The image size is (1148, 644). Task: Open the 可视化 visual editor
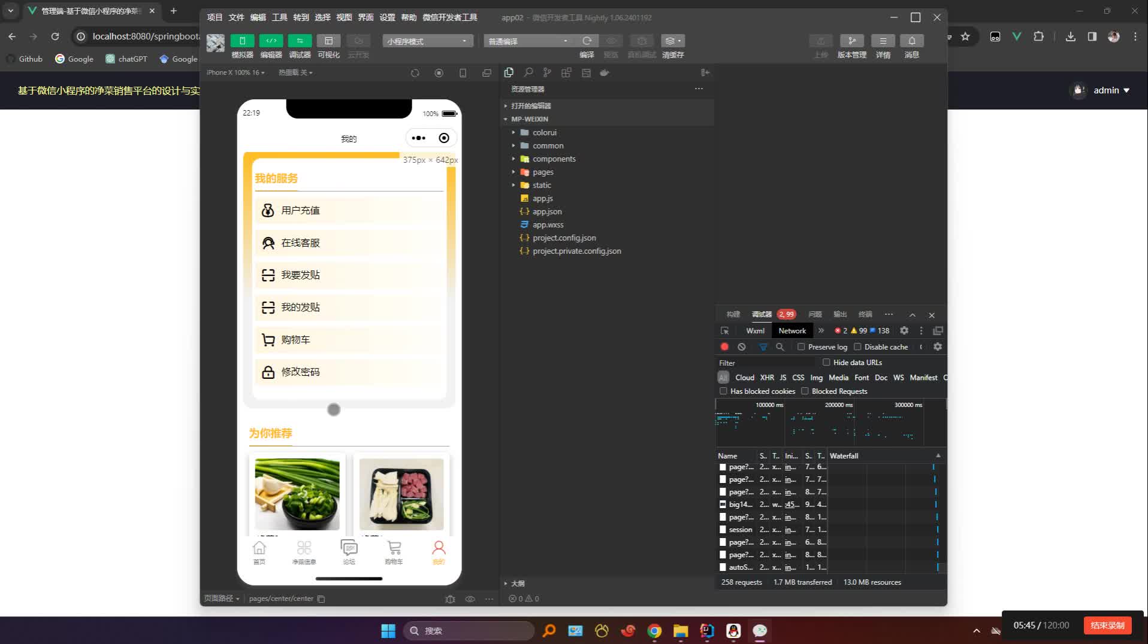click(328, 41)
